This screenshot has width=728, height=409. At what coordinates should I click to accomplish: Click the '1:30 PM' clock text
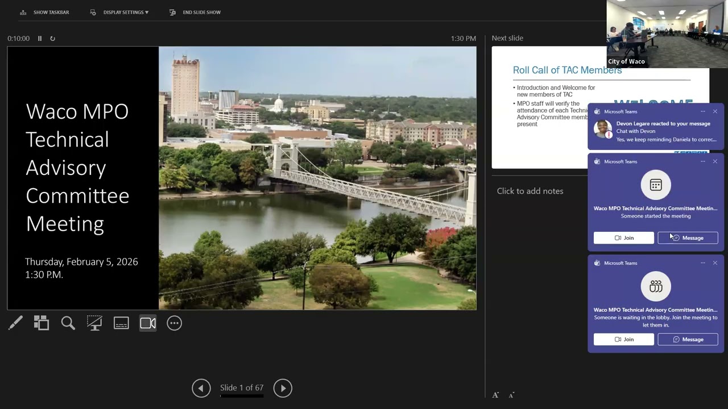[x=464, y=39]
